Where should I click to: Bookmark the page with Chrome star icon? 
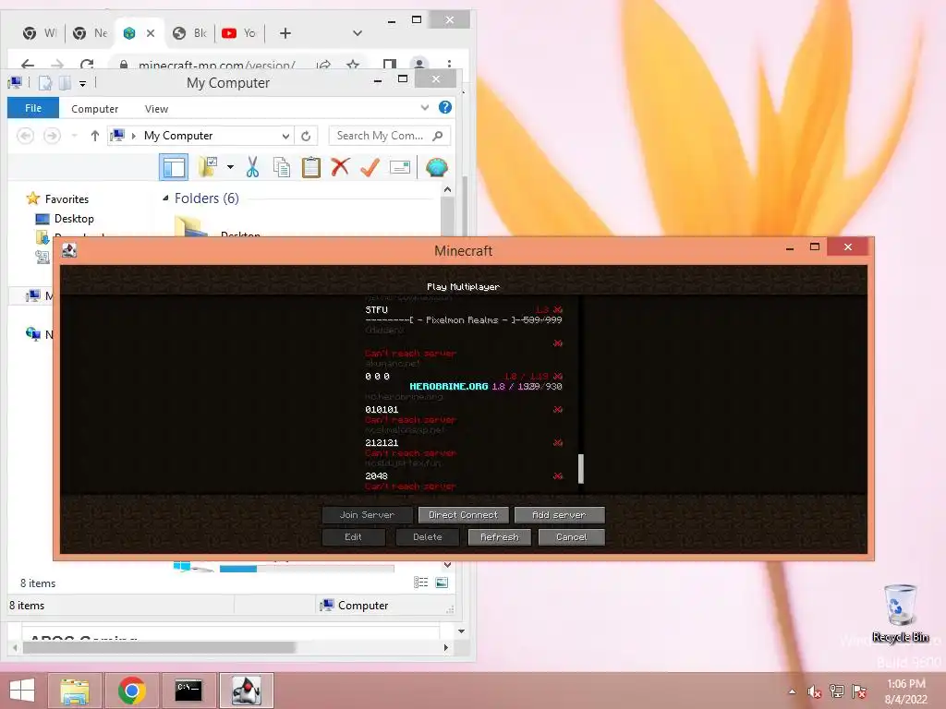pyautogui.click(x=353, y=65)
